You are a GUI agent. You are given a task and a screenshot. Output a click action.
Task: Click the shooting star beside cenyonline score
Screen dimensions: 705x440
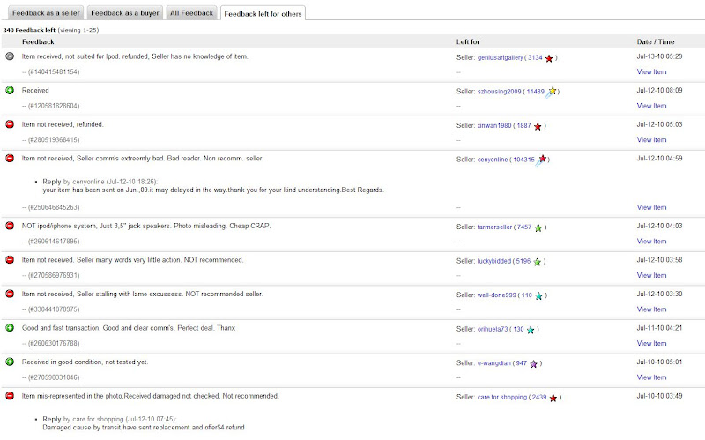point(542,160)
